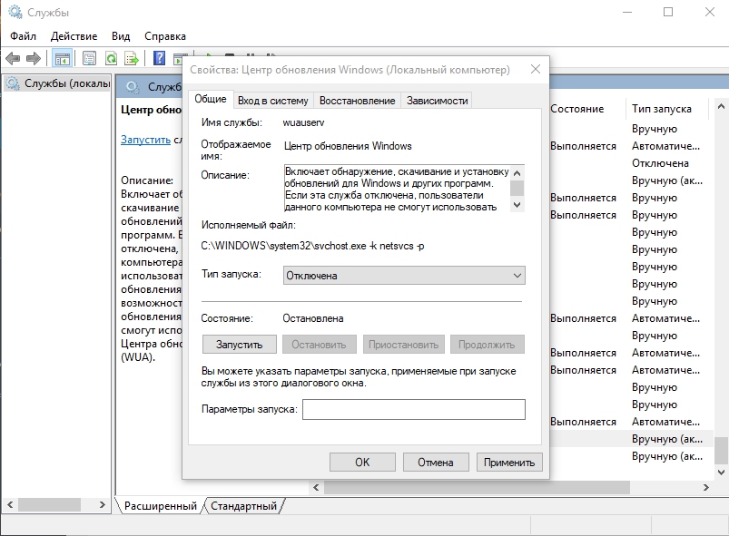
Task: Open the Действие menu
Action: pos(74,36)
